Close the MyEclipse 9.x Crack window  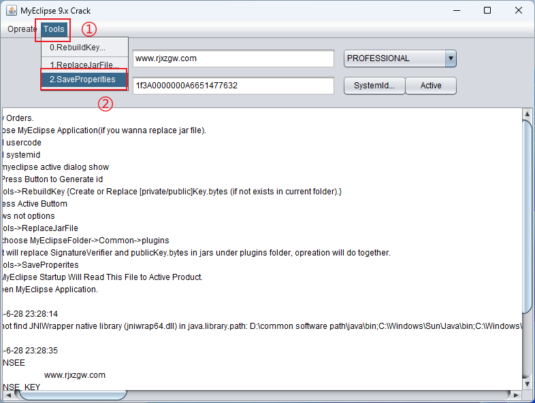519,11
